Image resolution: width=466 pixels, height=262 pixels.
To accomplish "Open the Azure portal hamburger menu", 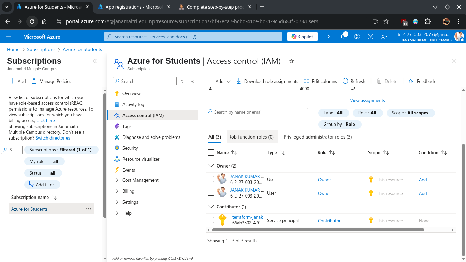I will coord(9,37).
